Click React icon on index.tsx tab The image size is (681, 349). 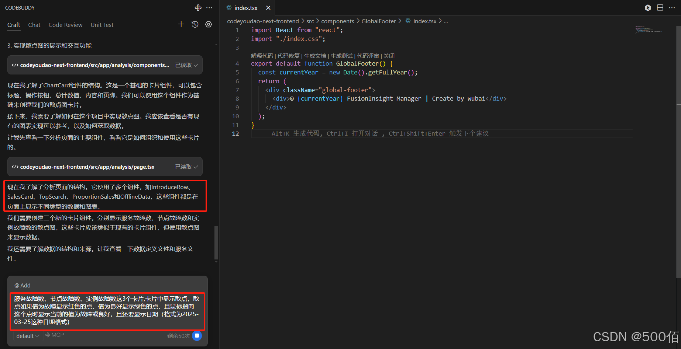point(229,8)
